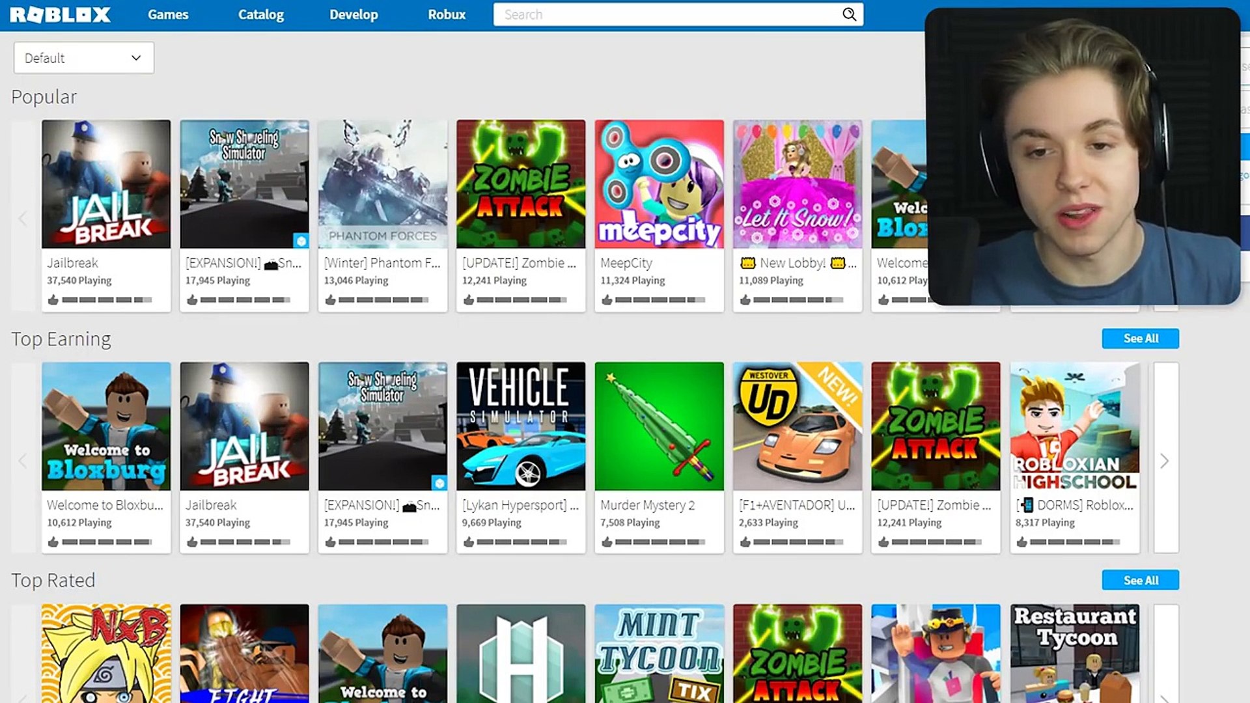Image resolution: width=1250 pixels, height=703 pixels.
Task: Click the Default sort order dropdown
Action: (x=83, y=57)
